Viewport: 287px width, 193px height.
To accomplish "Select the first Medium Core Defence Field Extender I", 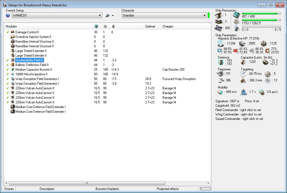I will (x=107, y=107).
